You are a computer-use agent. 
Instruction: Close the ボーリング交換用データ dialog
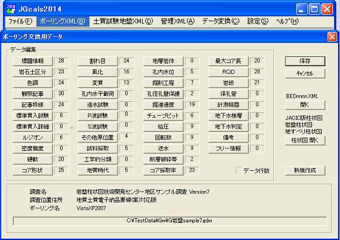pyautogui.click(x=332, y=37)
